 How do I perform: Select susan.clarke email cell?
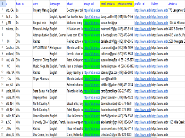108,60
